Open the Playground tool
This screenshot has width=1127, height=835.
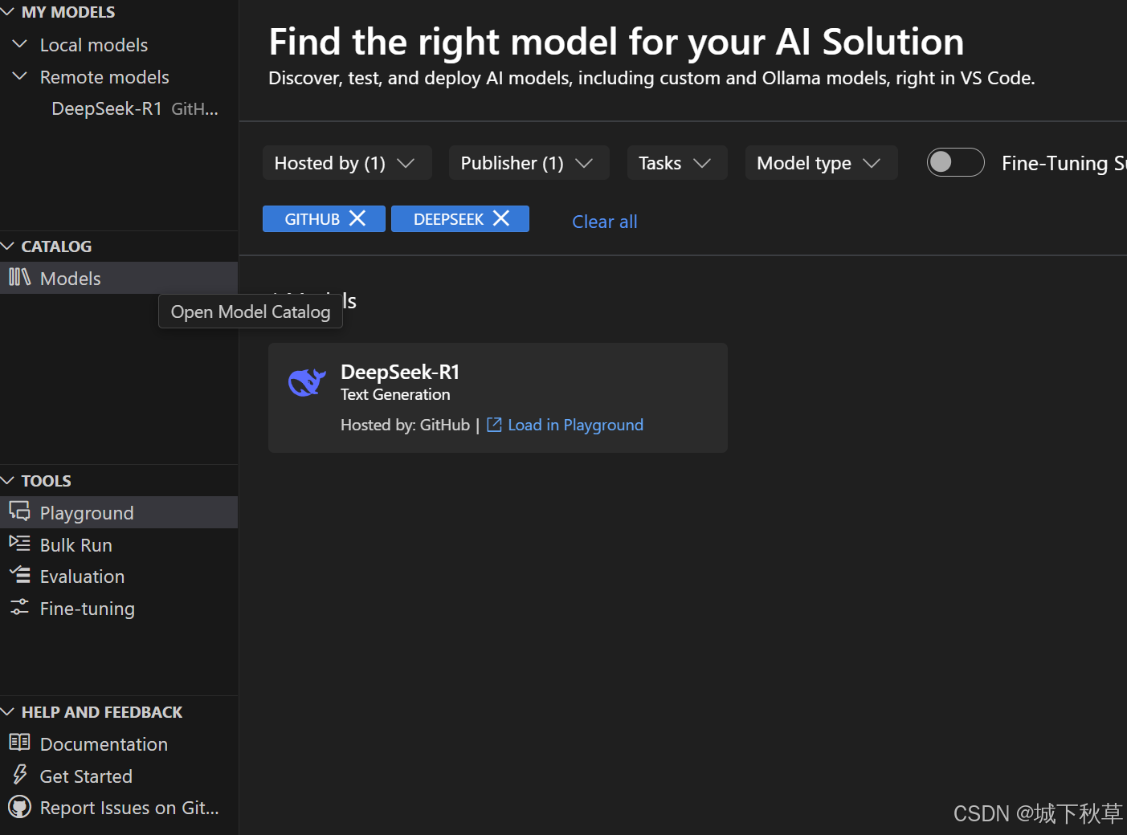119,512
